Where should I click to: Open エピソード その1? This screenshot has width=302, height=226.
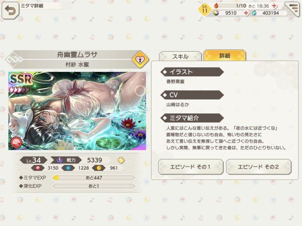tap(191, 167)
